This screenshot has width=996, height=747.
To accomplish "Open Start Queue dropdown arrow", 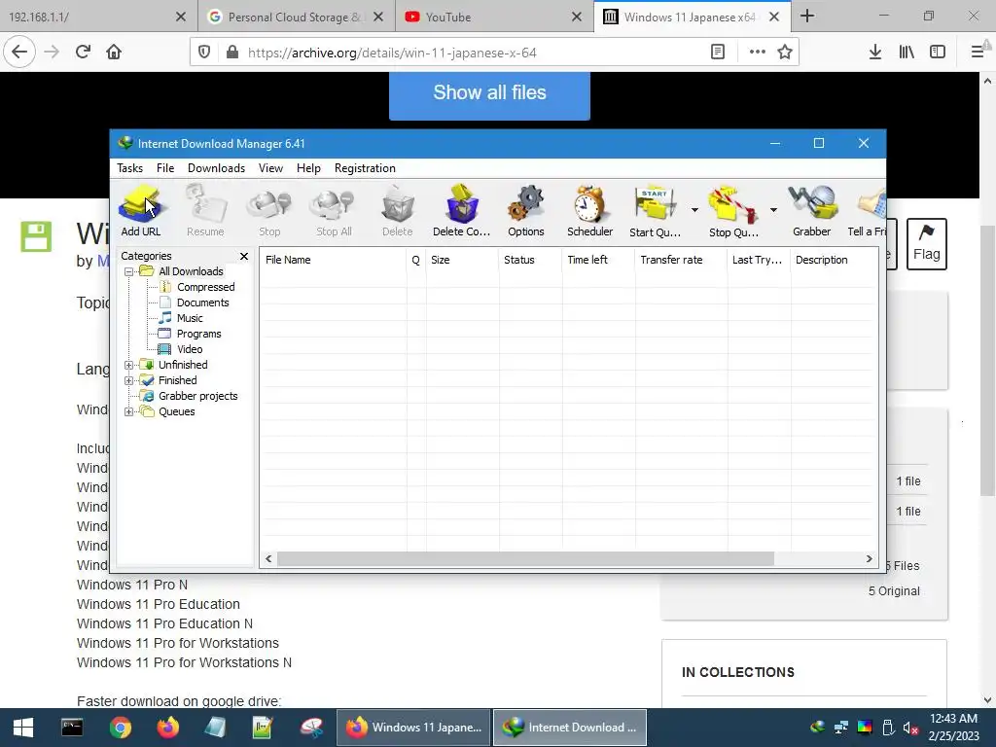I will [x=694, y=210].
